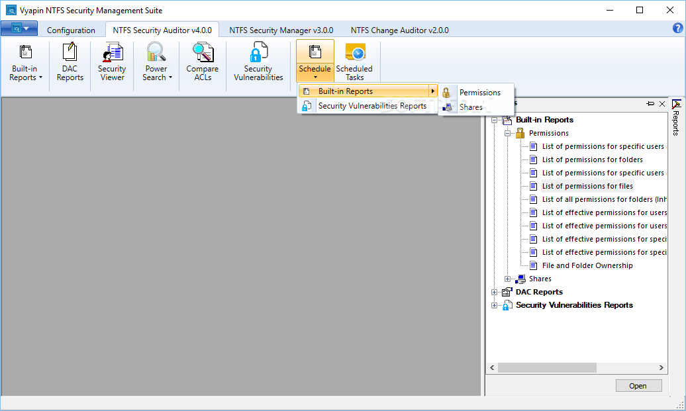Image resolution: width=686 pixels, height=411 pixels.
Task: Select Security Vulnerabilities Reports in the tree
Action: point(574,304)
